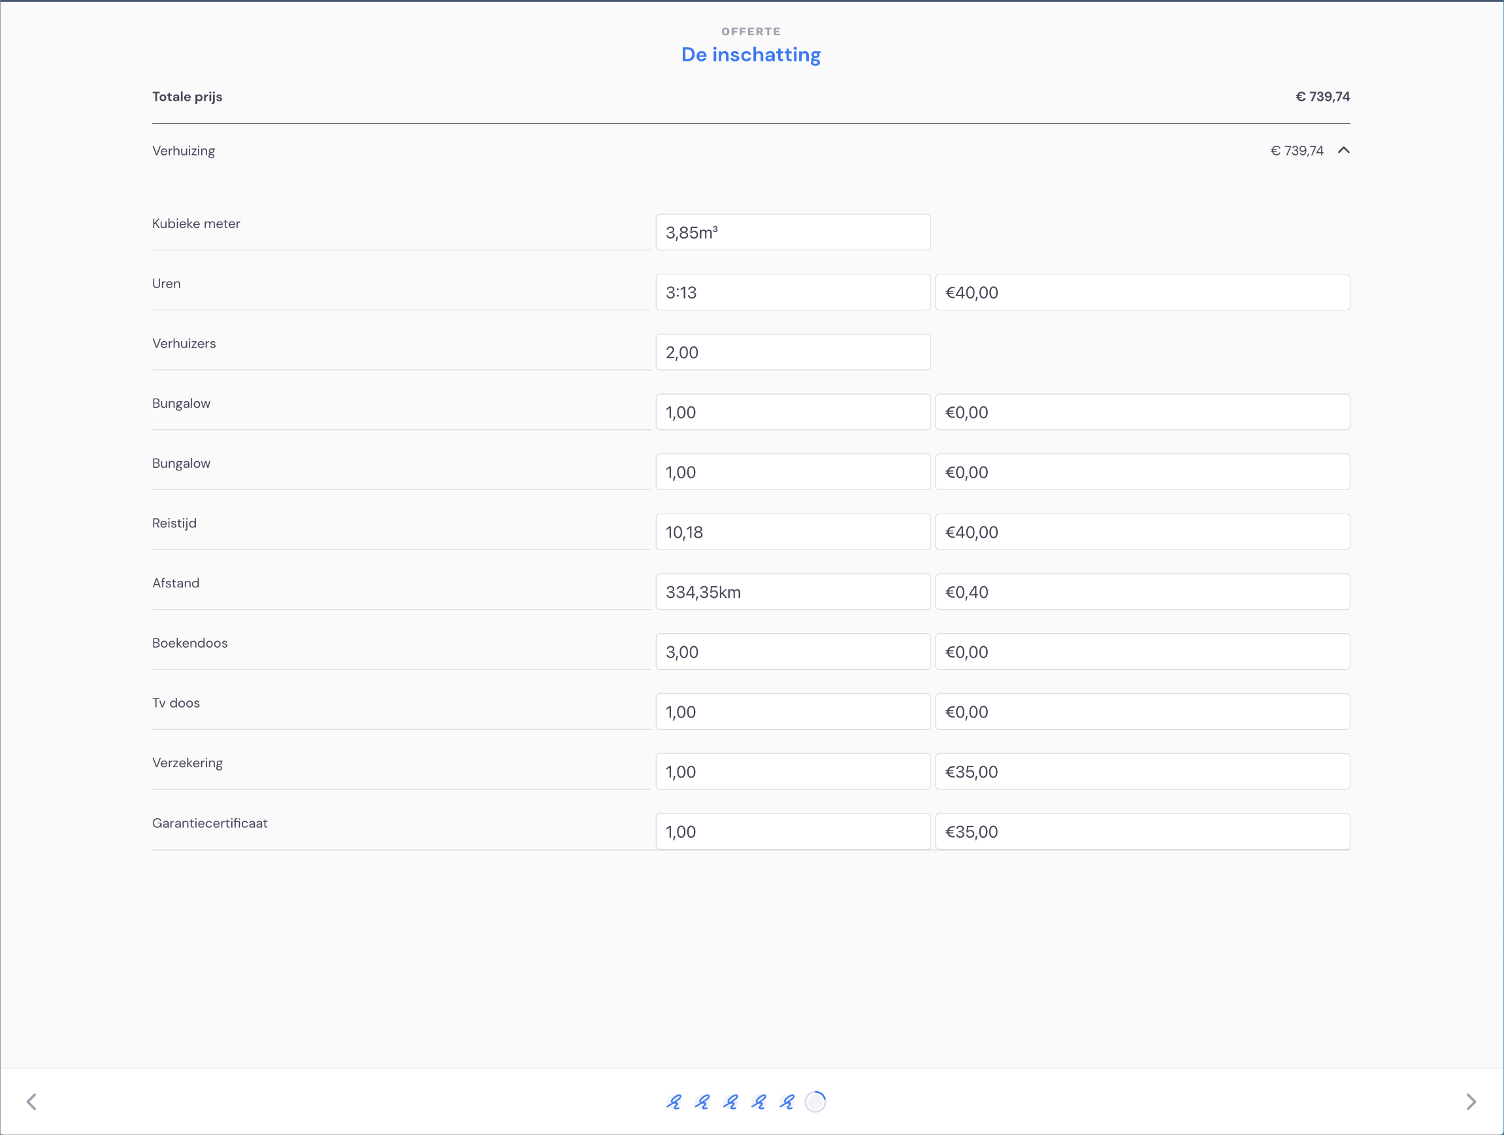Edit the Verzekering price field
Screen dimensions: 1504x1135
click(x=1142, y=771)
